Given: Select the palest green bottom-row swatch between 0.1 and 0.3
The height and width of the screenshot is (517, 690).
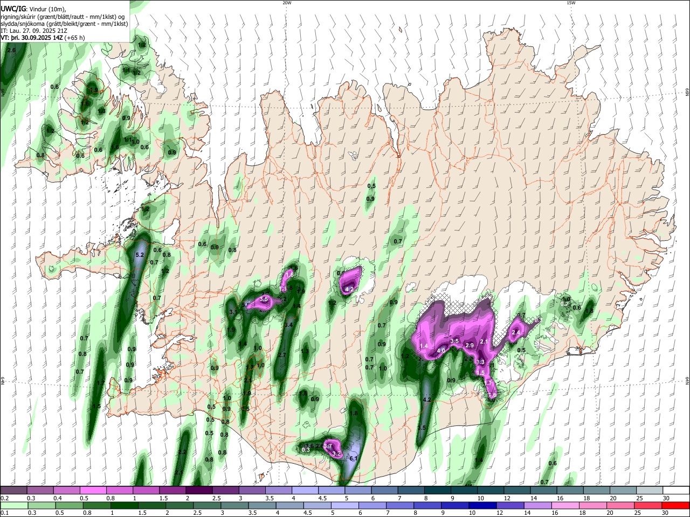Looking at the screenshot, I should pyautogui.click(x=13, y=505).
